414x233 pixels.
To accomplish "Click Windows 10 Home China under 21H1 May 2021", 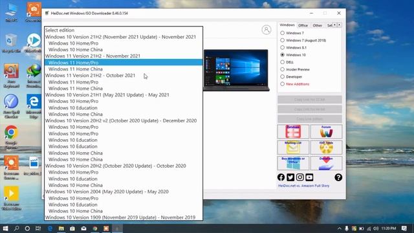I will pyautogui.click(x=124, y=114).
